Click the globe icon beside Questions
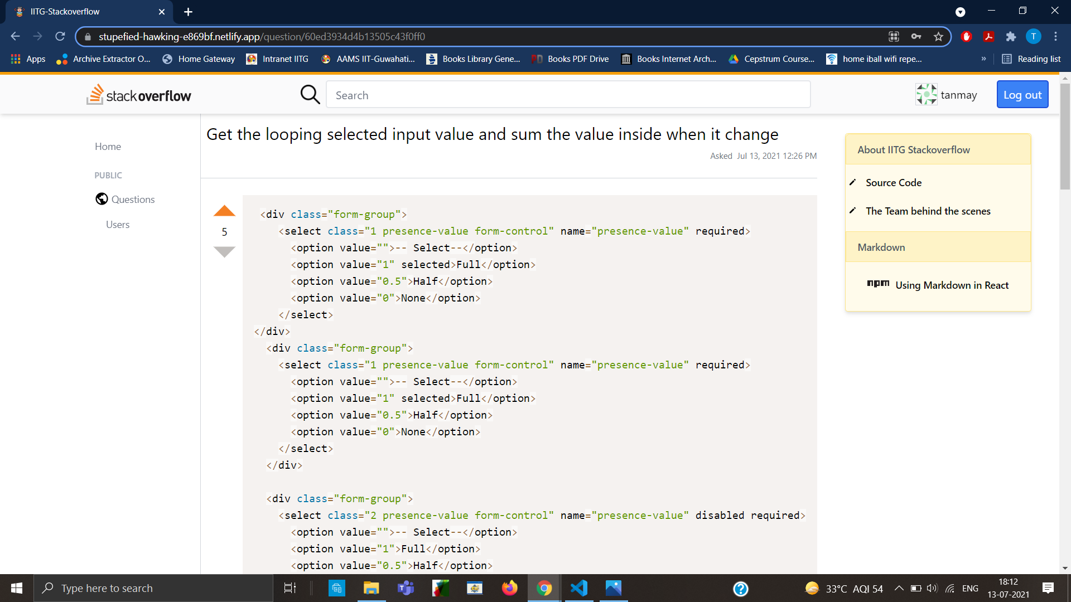The width and height of the screenshot is (1071, 602). point(102,199)
